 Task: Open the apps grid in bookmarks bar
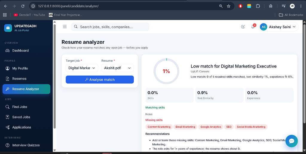click(x=5, y=15)
